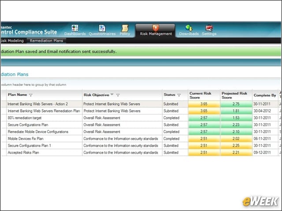
Task: Click projected risk score 2.21 cell
Action: tap(236, 153)
